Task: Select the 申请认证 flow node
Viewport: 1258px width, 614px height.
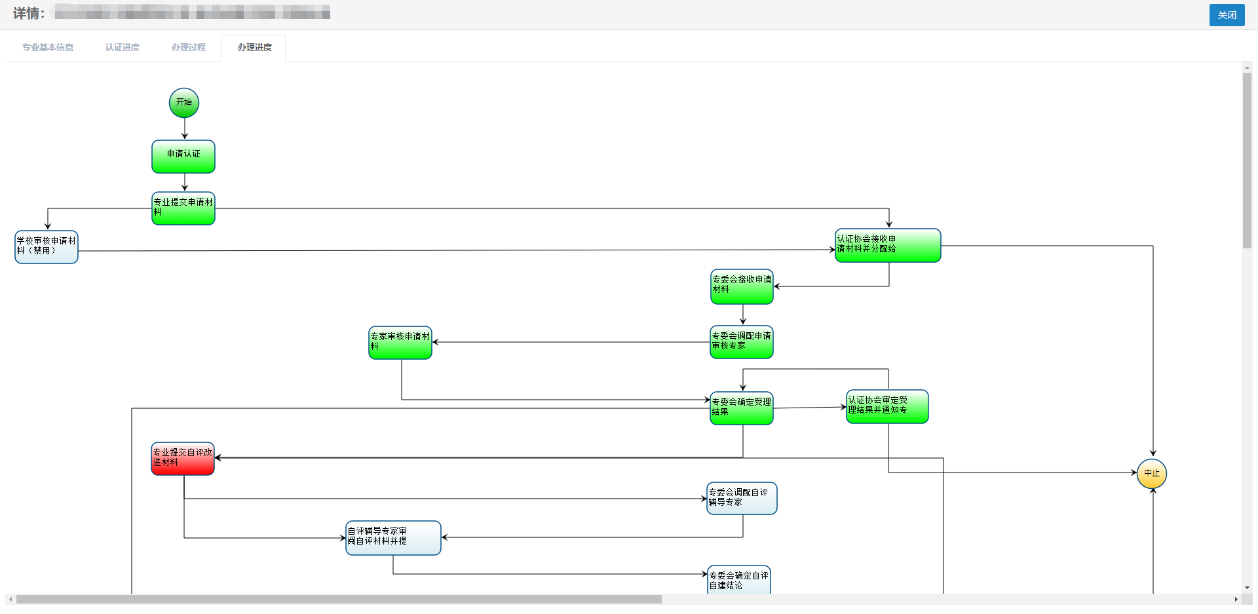Action: [x=183, y=157]
